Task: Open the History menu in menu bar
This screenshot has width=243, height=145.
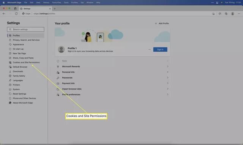Action: (46, 3)
